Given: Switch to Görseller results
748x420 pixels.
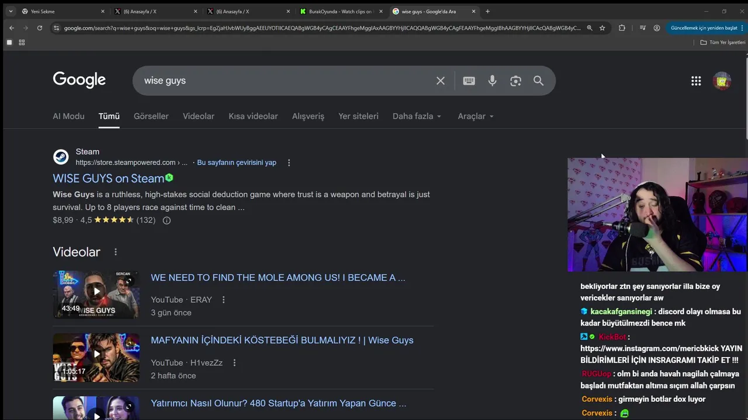Looking at the screenshot, I should [x=151, y=116].
